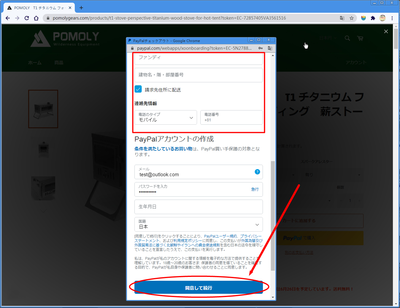Open the Chrome profile avatar
Image resolution: width=400 pixels, height=308 pixels.
tap(382, 18)
